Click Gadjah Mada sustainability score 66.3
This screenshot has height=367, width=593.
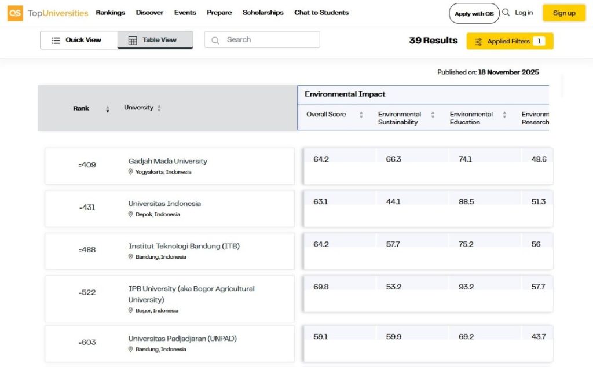(x=394, y=159)
